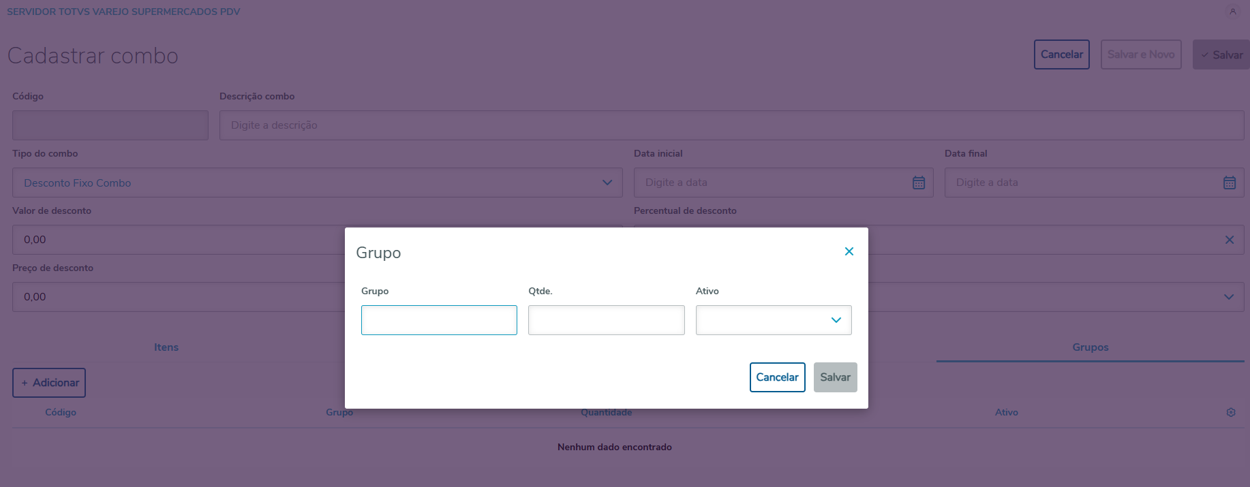Click Cancelar in the Grupo dialog
Screen dimensions: 1250x487
tap(778, 377)
